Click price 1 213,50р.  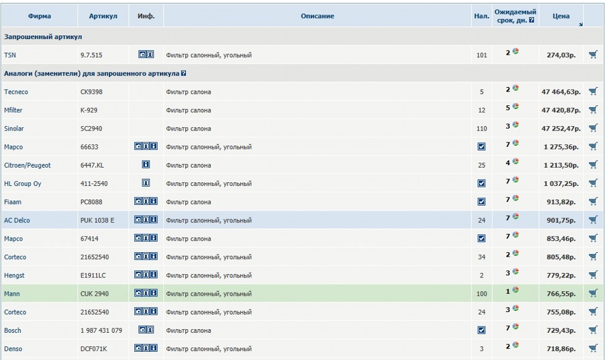click(561, 165)
